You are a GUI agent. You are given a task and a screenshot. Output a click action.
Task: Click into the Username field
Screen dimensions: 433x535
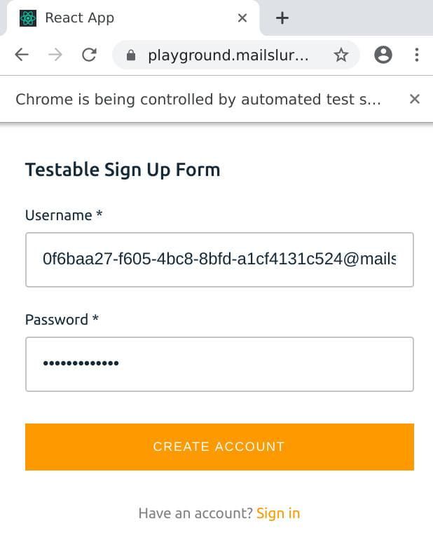click(x=219, y=259)
